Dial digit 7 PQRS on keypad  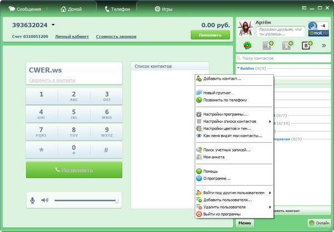[42, 132]
